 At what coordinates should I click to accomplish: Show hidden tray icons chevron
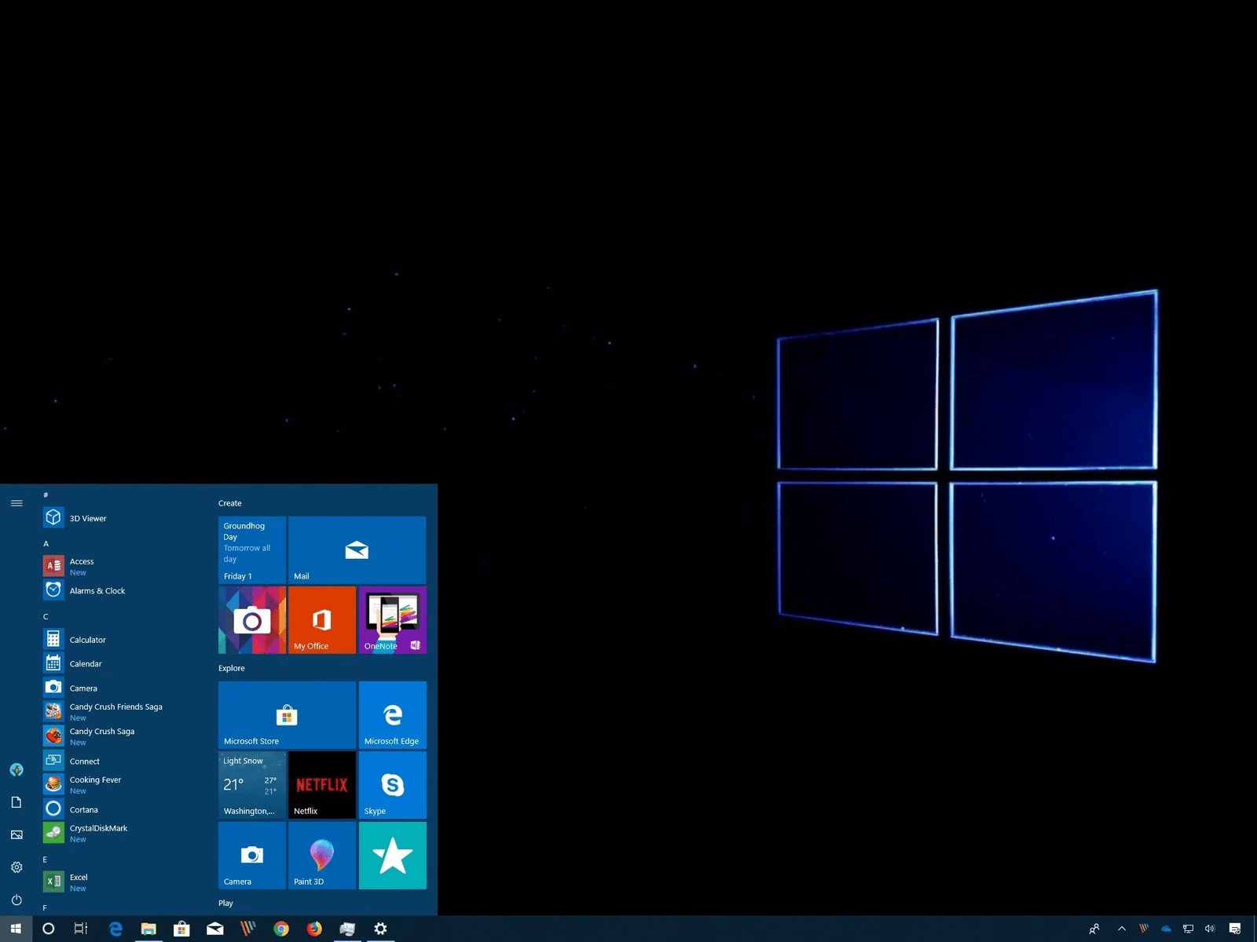click(1122, 929)
